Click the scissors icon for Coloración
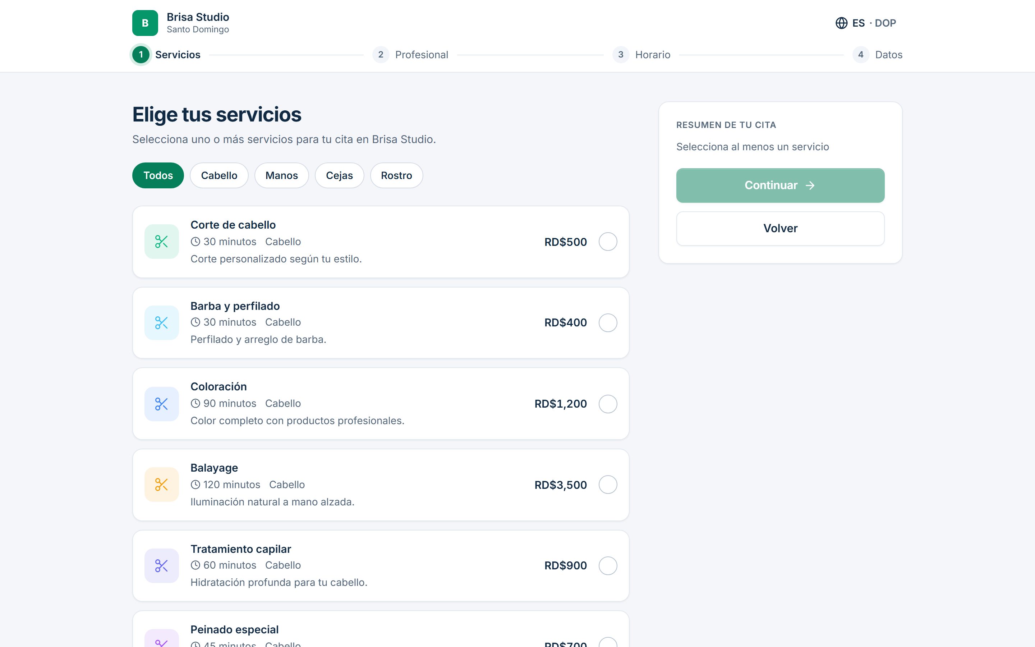The image size is (1035, 647). pos(162,404)
